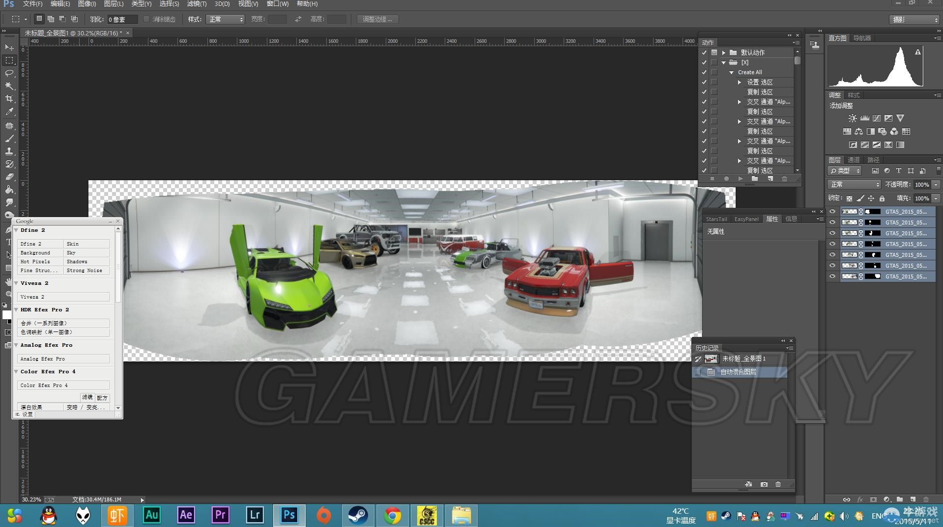This screenshot has height=527, width=943.
Task: Click the lock all layer icon
Action: click(882, 198)
